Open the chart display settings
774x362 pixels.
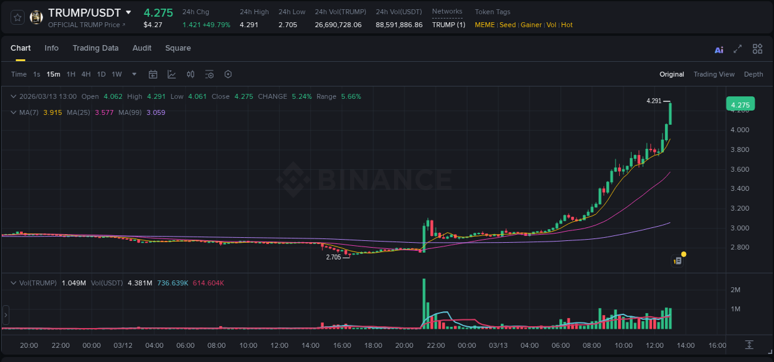[209, 74]
